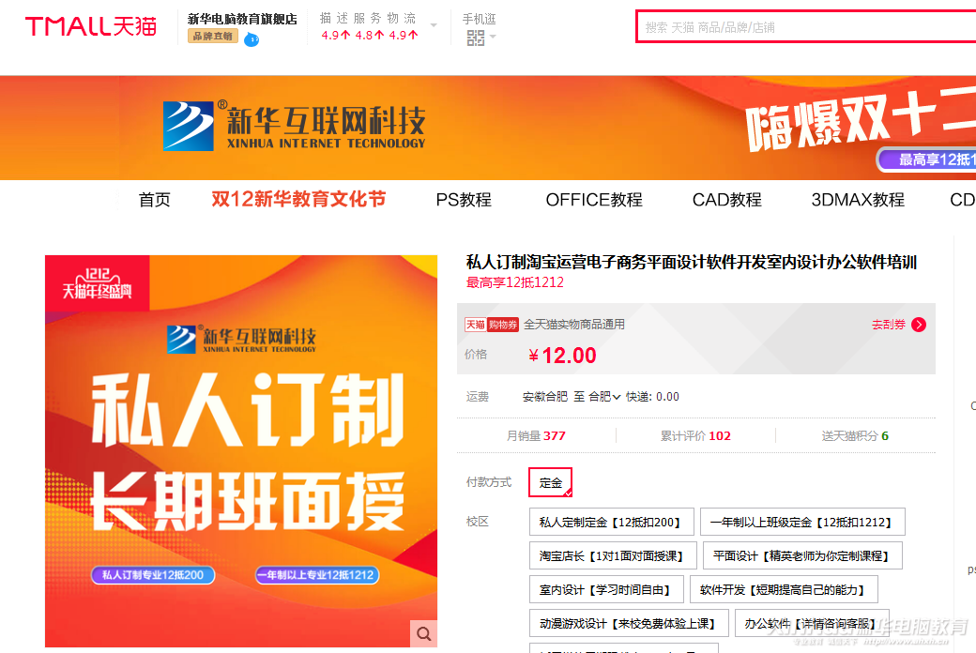Select 私人定制定金【12抵扣200】 option
Screen dimensions: 976x653
point(611,522)
